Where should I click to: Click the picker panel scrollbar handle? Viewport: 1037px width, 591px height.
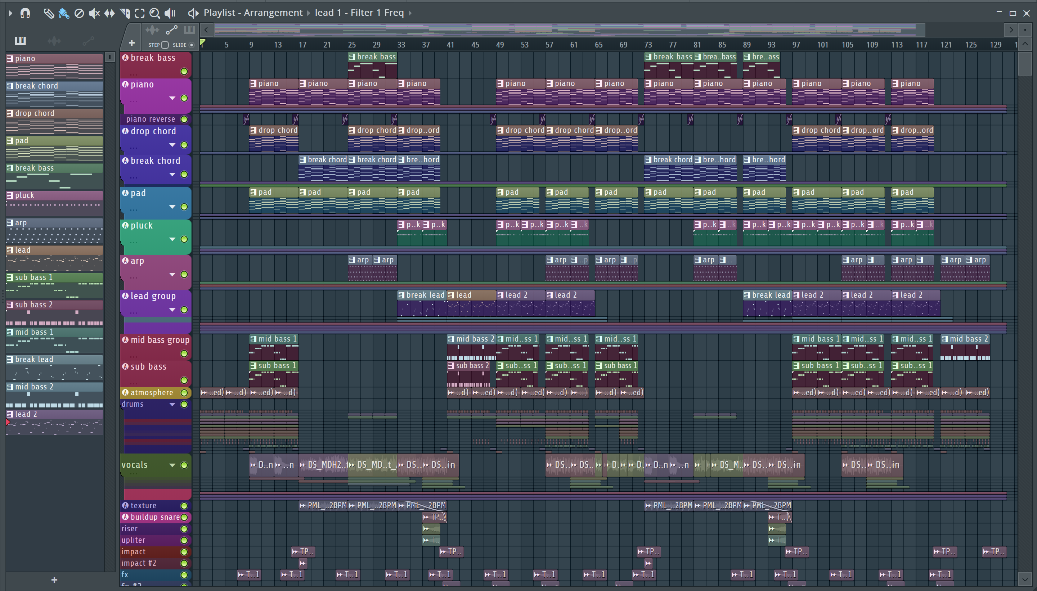[x=109, y=57]
